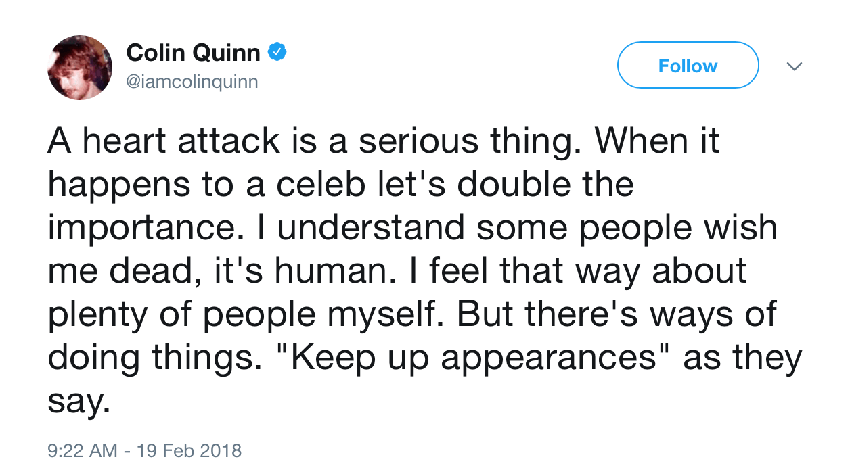The height and width of the screenshot is (476, 850).
Task: Click the opening words "A heart attack"
Action: (x=164, y=141)
